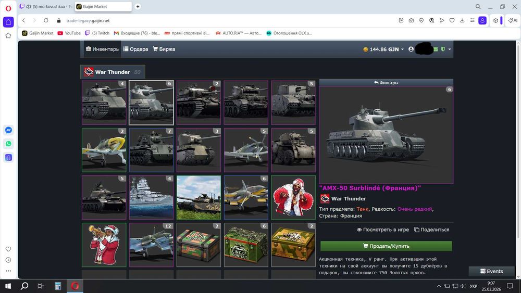Add page to bookmarks with toolbar heart
Screen dimensions: 521x293
click(x=452, y=21)
